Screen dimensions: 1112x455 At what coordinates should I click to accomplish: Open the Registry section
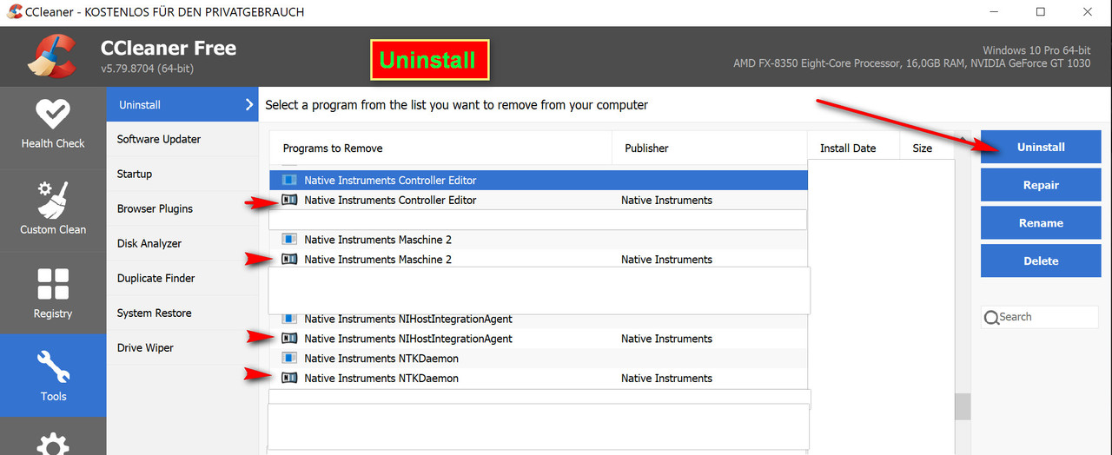pyautogui.click(x=53, y=293)
